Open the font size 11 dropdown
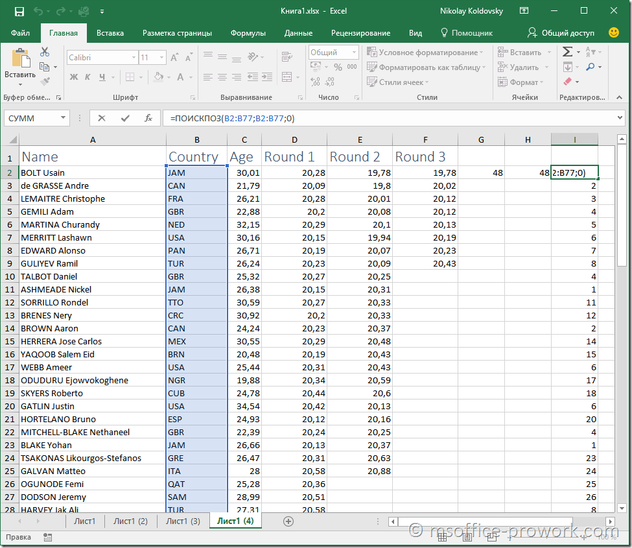Image resolution: width=632 pixels, height=548 pixels. tap(161, 58)
